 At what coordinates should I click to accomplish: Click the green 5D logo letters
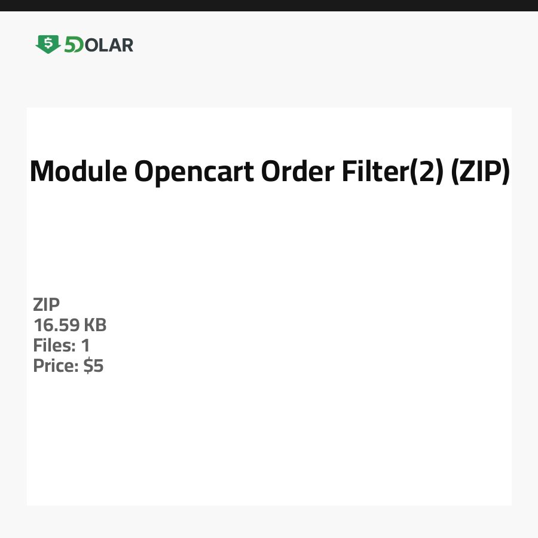74,45
